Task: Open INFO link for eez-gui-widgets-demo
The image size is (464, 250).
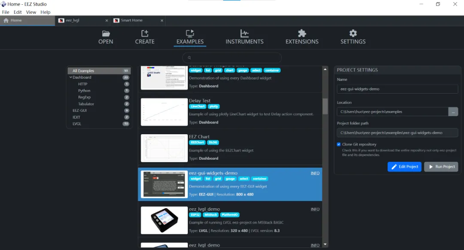Action: click(315, 173)
